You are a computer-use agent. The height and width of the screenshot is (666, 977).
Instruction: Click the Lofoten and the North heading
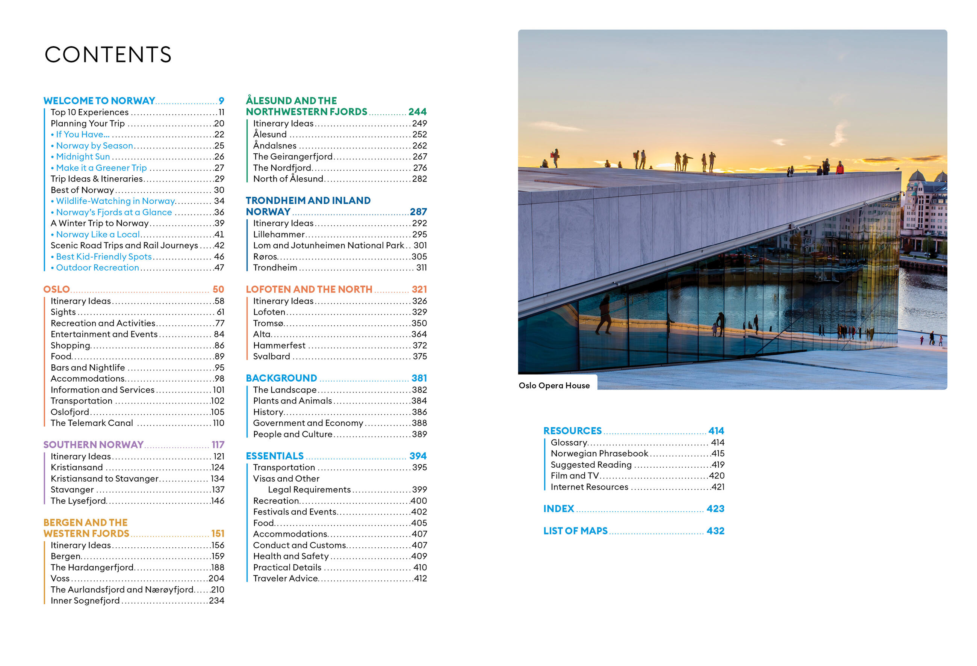tap(309, 290)
